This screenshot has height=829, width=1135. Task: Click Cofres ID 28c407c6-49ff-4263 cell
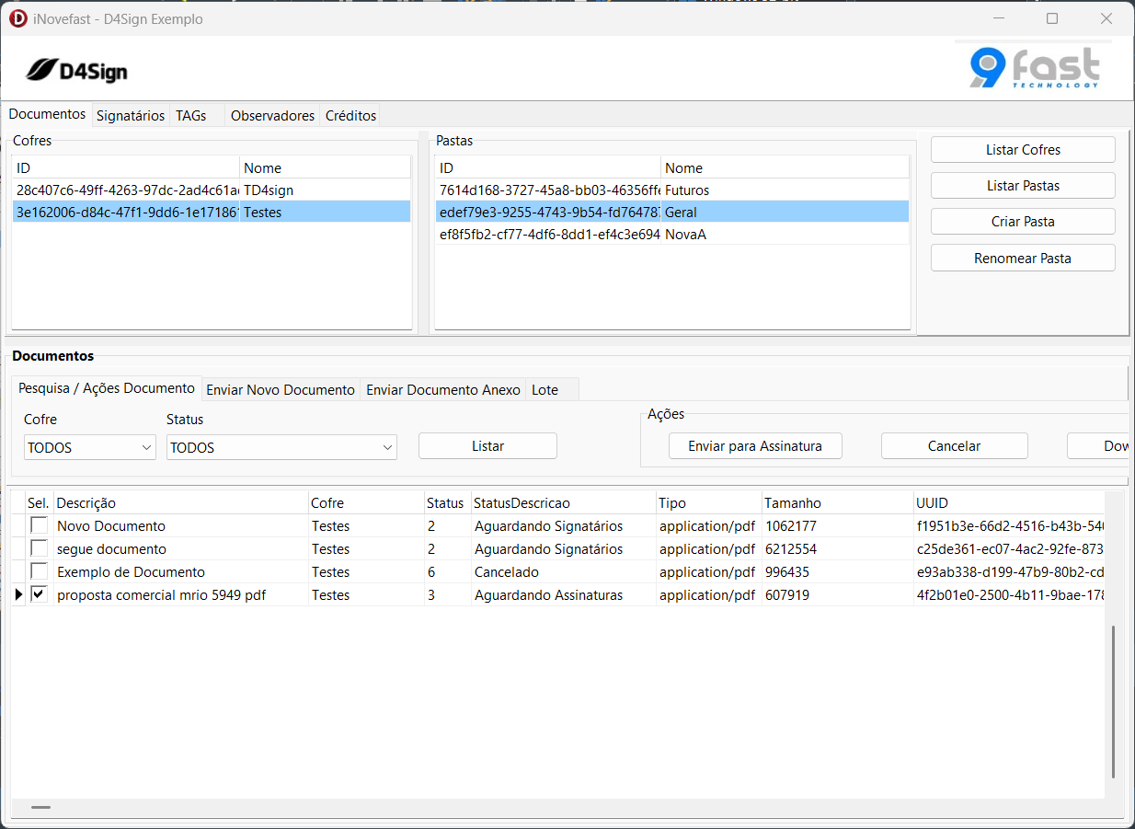click(126, 190)
